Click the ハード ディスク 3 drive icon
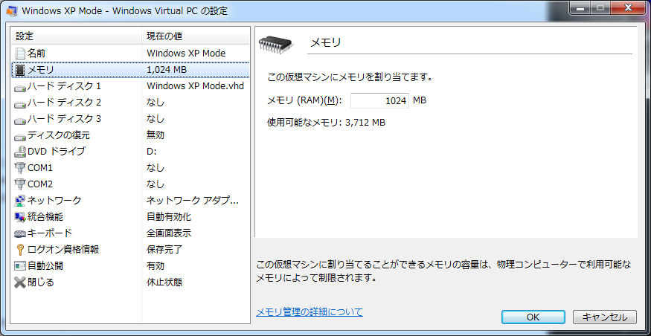 (20, 120)
